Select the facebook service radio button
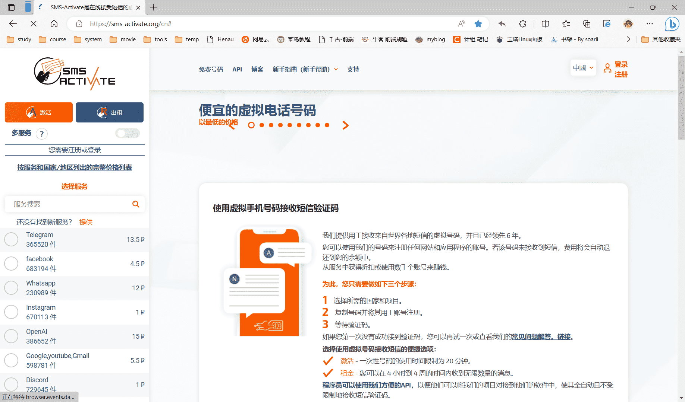 coord(11,264)
